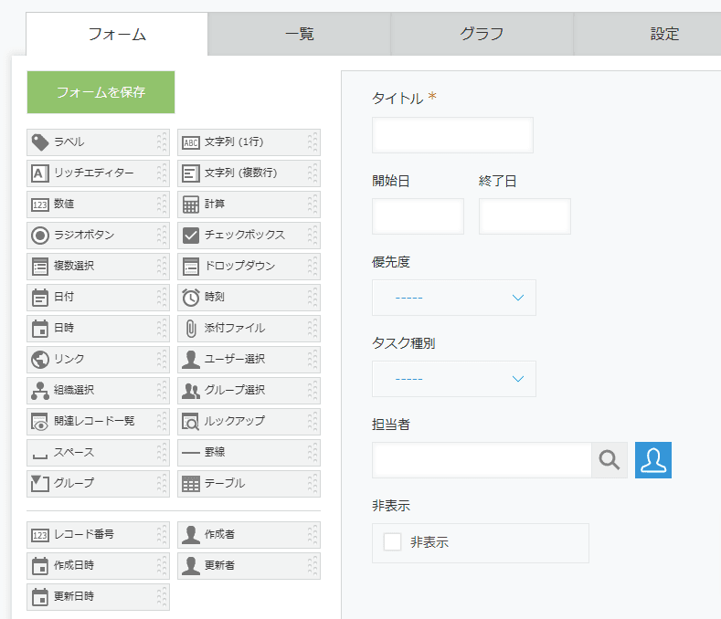Click the レコード番号 icon
The image size is (721, 619).
[x=40, y=535]
